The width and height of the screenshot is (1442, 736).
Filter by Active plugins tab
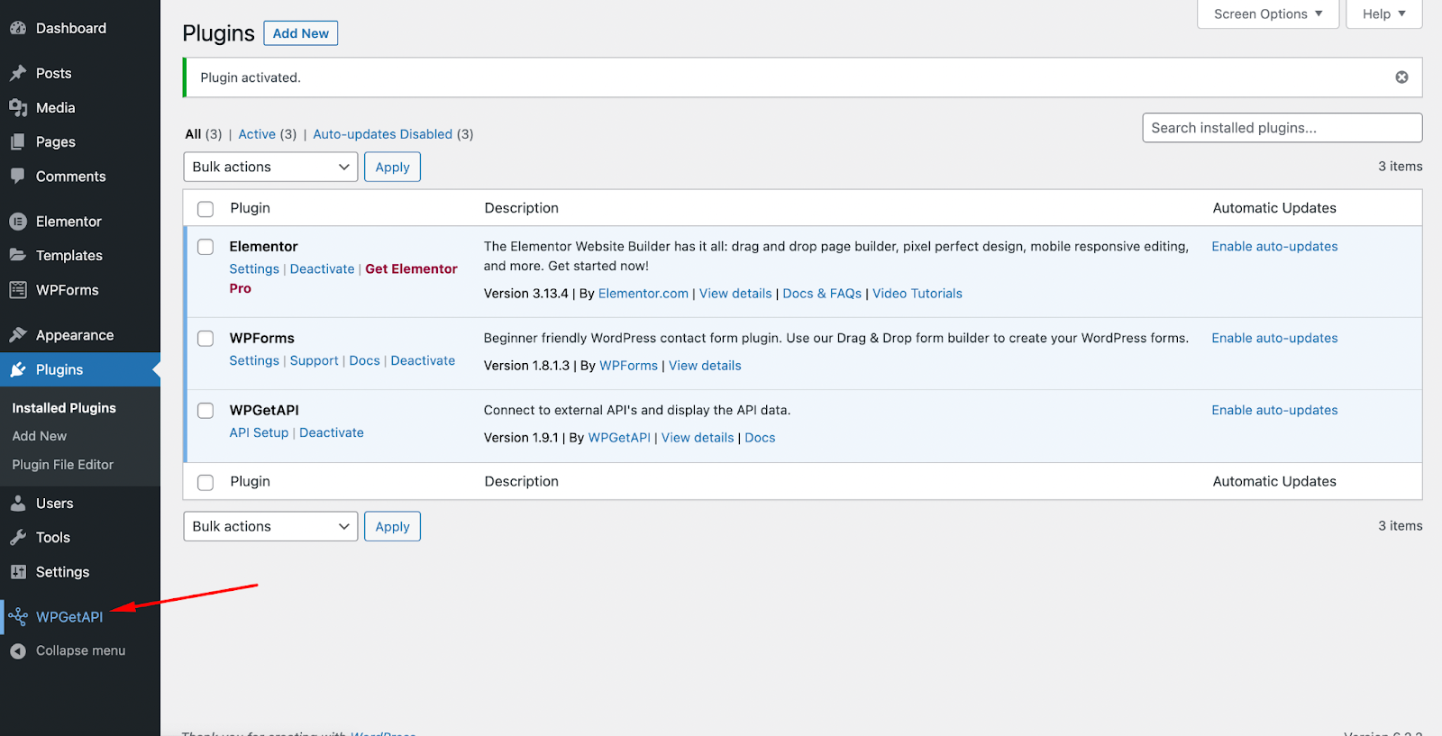point(257,134)
